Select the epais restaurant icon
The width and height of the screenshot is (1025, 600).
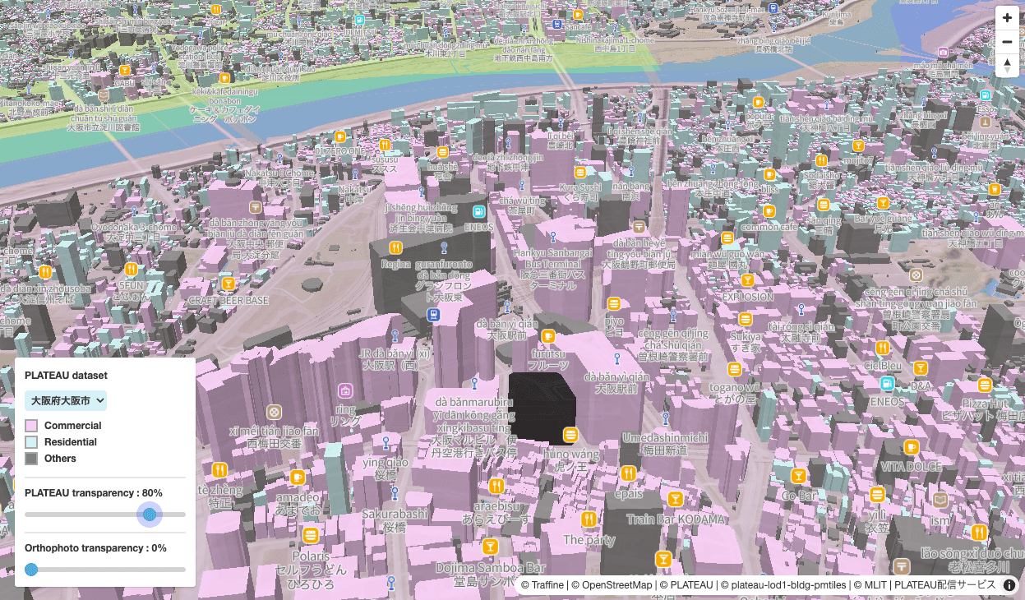[x=629, y=473]
